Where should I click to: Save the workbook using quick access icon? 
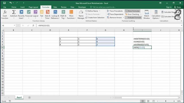4,3
